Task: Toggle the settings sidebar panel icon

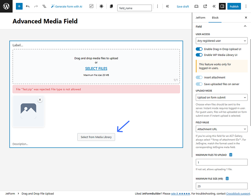Action: (222, 6)
